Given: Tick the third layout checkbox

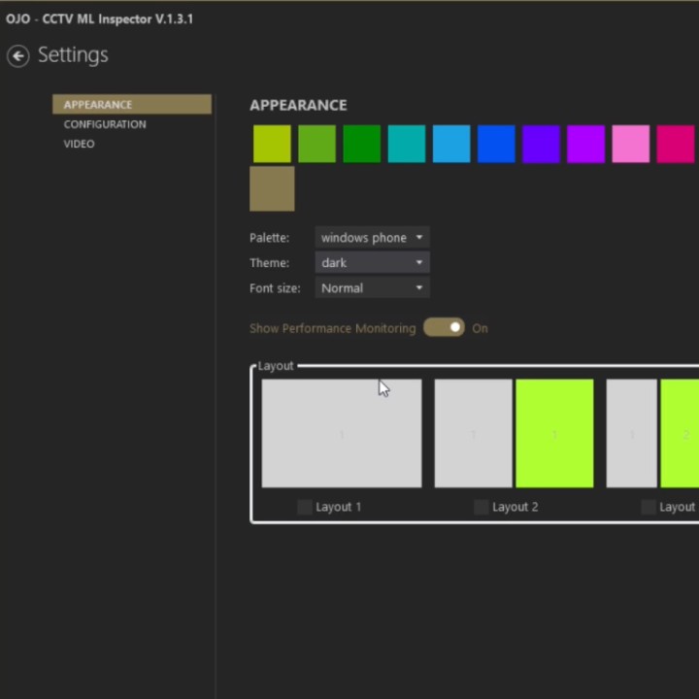Looking at the screenshot, I should tap(649, 507).
